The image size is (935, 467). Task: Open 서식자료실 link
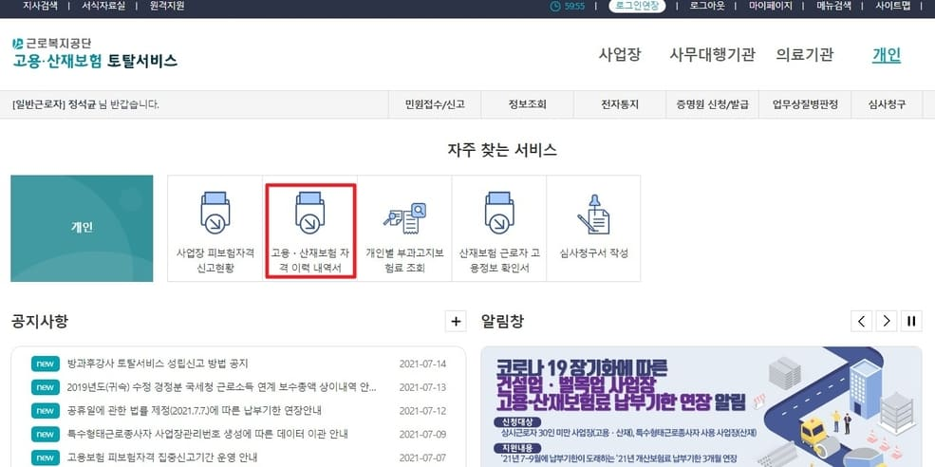(x=103, y=6)
